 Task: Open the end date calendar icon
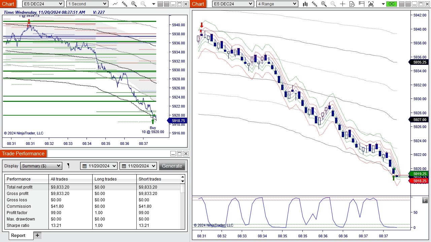point(124,166)
